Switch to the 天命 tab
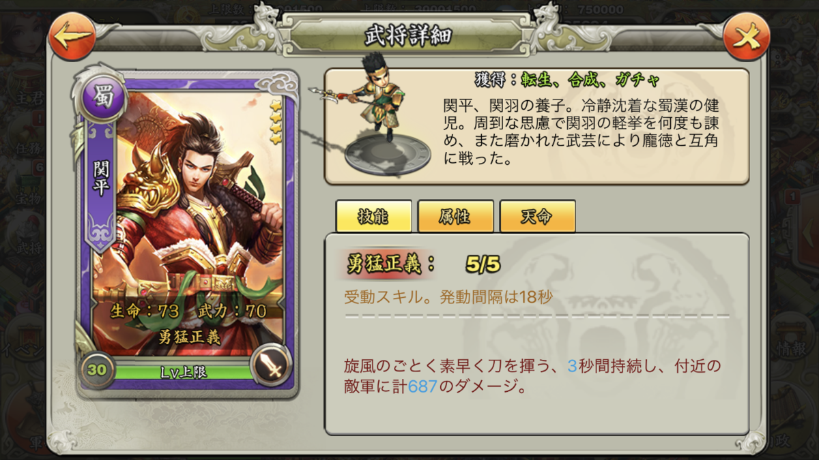 [537, 217]
